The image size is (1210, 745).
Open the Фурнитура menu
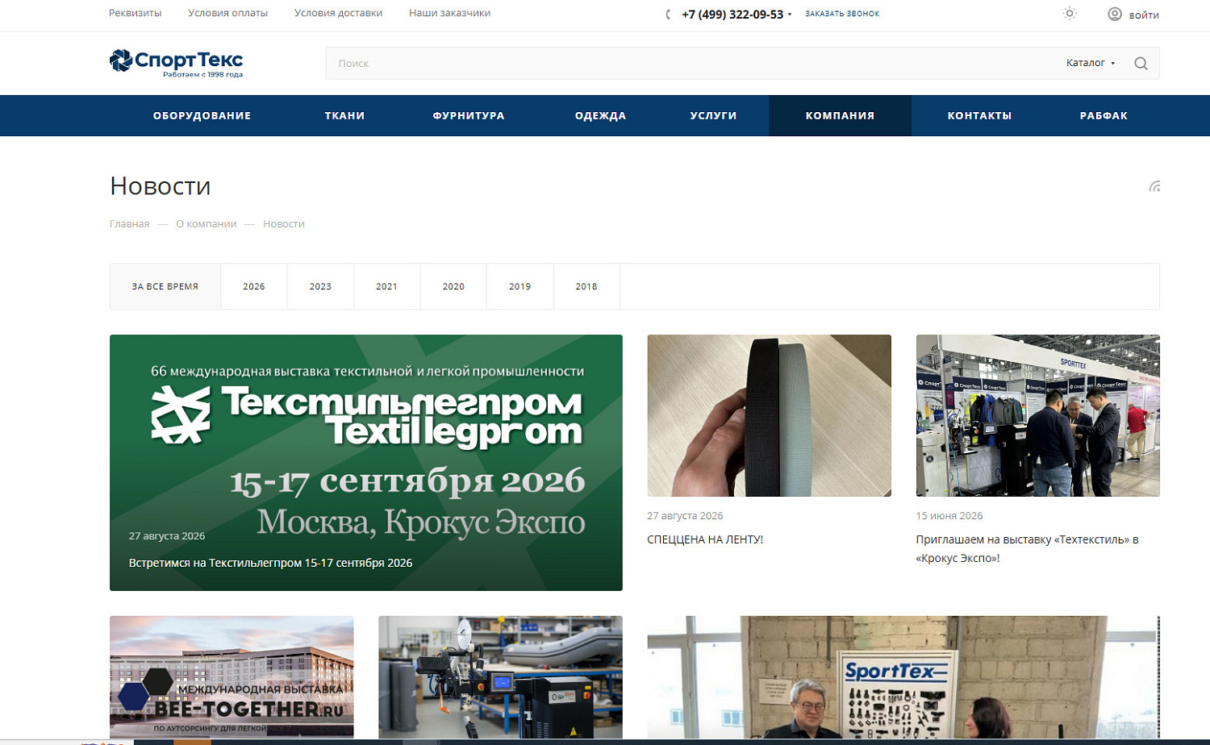(x=469, y=115)
